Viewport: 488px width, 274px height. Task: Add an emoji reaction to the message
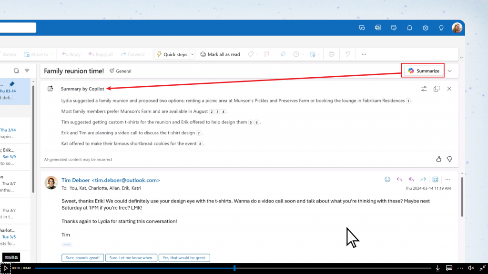click(x=387, y=179)
